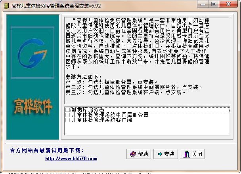Click the 第一步 install instruction line
This screenshot has width=241, height=174.
(112, 82)
